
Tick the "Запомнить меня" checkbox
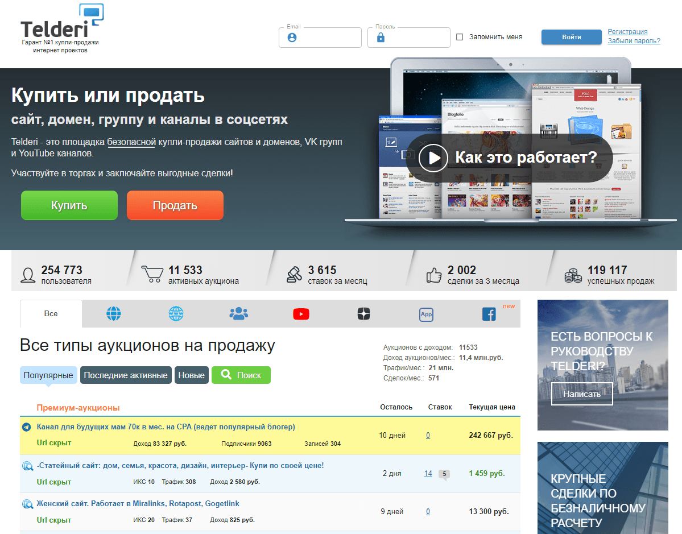pos(459,37)
